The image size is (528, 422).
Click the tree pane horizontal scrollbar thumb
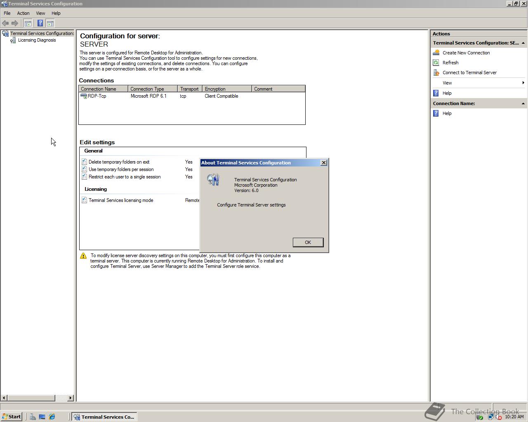point(31,398)
